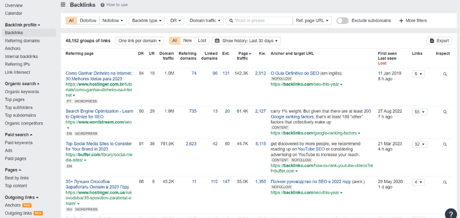Select the All follow-type filter
This screenshot has height=218, width=460.
click(71, 21)
